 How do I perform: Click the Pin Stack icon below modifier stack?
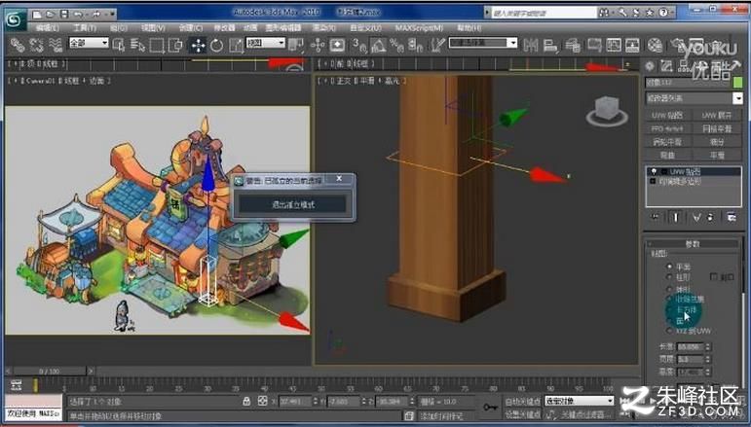click(x=655, y=217)
